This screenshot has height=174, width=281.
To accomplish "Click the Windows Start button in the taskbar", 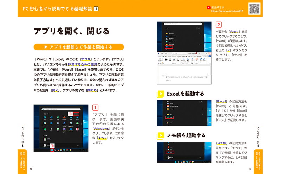I will pyautogui.click(x=52, y=150).
